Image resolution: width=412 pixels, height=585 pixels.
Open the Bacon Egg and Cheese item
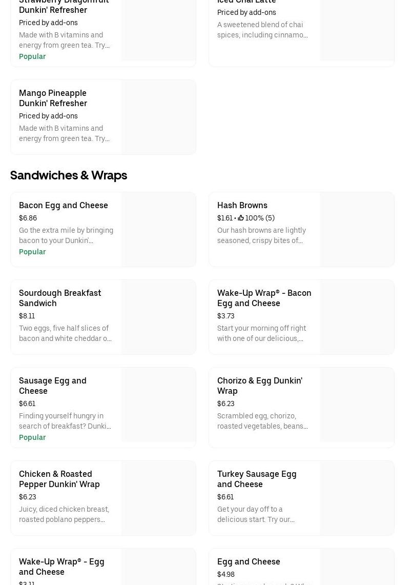pos(64,205)
